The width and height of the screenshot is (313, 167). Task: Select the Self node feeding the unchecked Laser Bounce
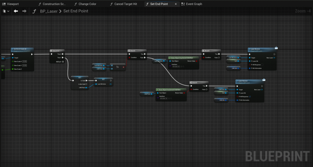[234, 61]
